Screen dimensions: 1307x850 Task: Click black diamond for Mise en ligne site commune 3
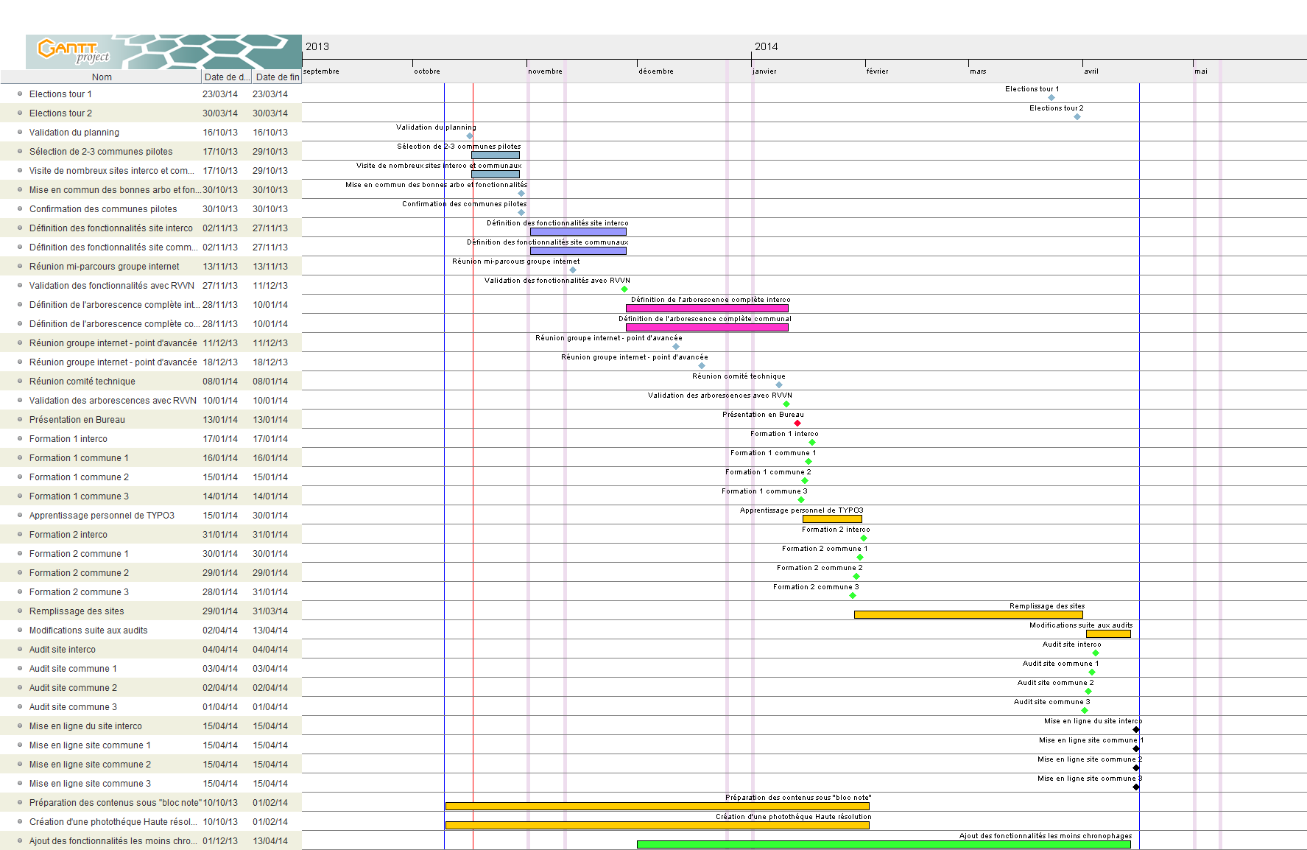click(1136, 787)
